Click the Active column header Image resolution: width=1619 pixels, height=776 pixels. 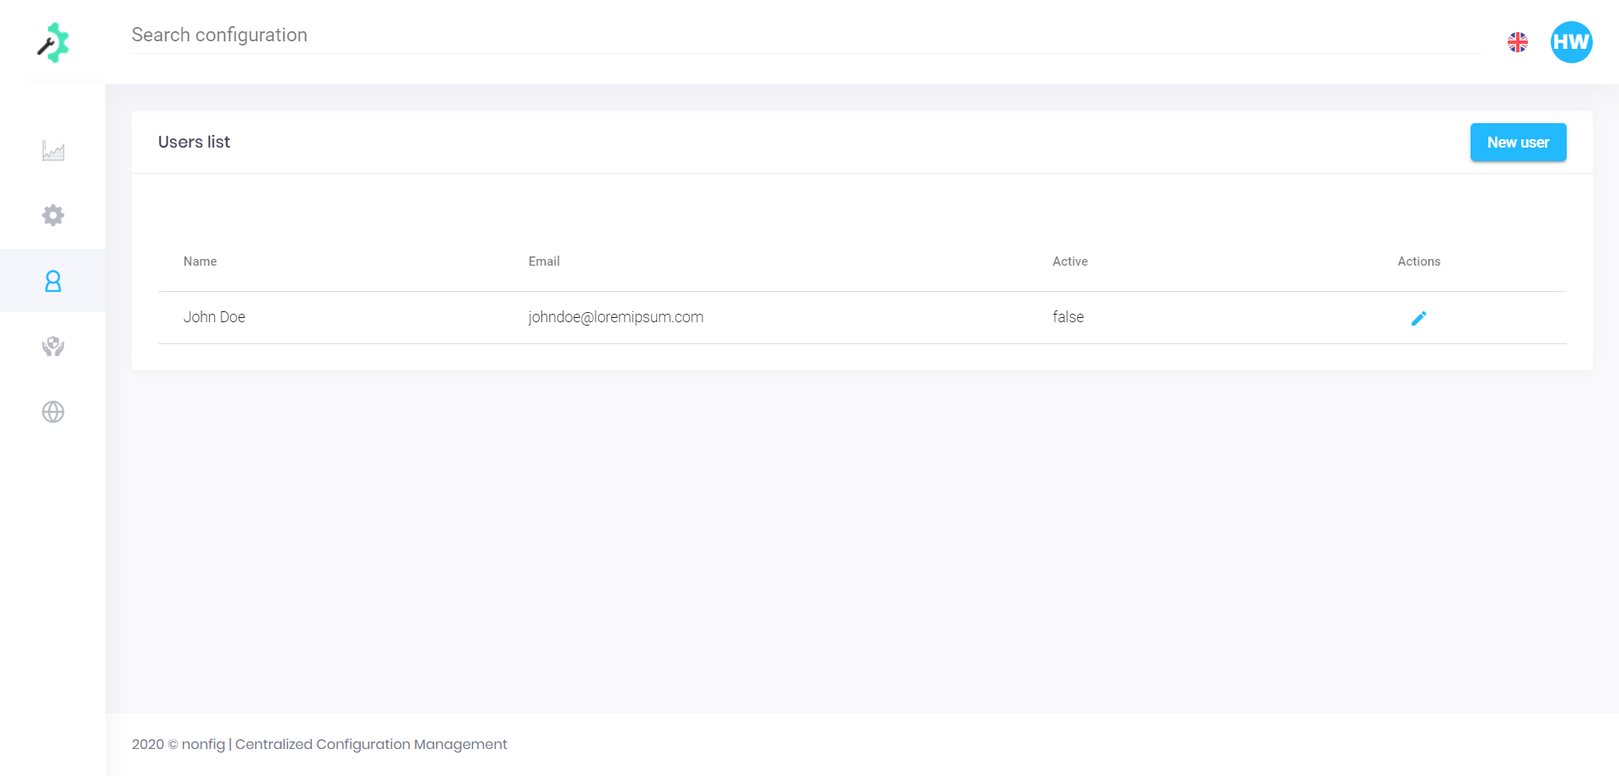pyautogui.click(x=1070, y=261)
